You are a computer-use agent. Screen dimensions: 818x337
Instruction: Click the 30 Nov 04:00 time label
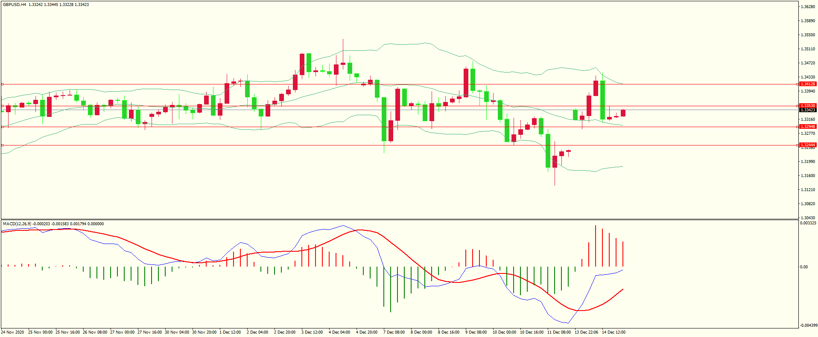(177, 332)
